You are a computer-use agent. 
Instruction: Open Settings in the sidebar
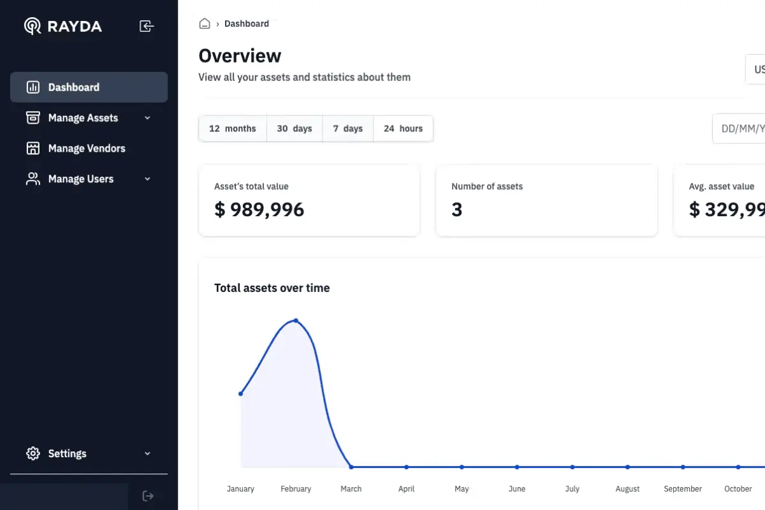pos(89,454)
